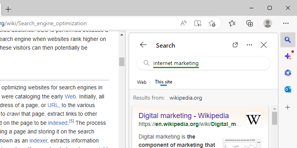Open a new browser tab

[8, 9]
